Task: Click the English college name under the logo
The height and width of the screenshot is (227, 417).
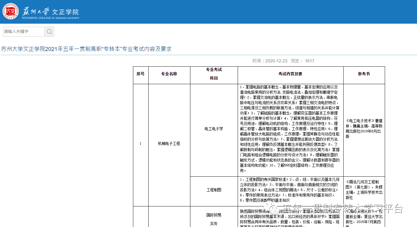Action: coord(50,18)
